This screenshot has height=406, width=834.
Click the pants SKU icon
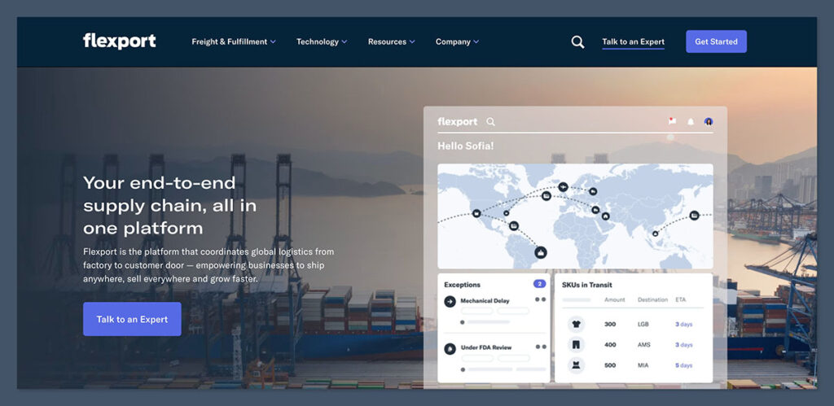tap(577, 345)
